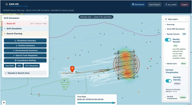Click the Particle Visualisation Visible badge
This screenshot has width=192, height=105.
[x=183, y=97]
